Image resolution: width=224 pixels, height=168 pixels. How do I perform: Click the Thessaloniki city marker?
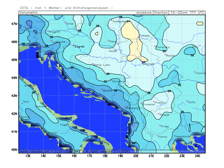tap(181, 138)
